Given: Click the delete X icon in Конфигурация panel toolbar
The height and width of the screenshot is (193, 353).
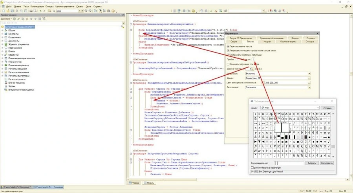Looking at the screenshot, I should pyautogui.click(x=28, y=19).
